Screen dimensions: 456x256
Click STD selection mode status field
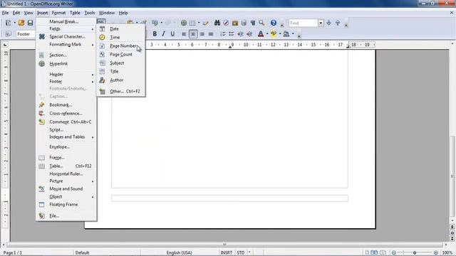(241, 253)
